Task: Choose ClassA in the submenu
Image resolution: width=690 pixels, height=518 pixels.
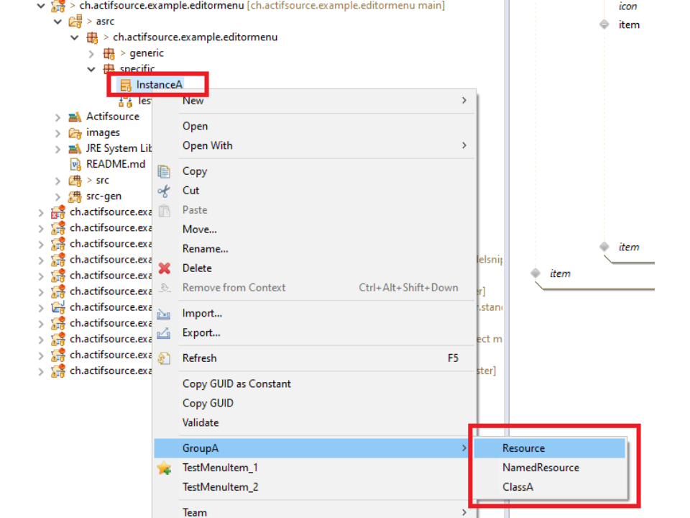Action: pos(517,487)
